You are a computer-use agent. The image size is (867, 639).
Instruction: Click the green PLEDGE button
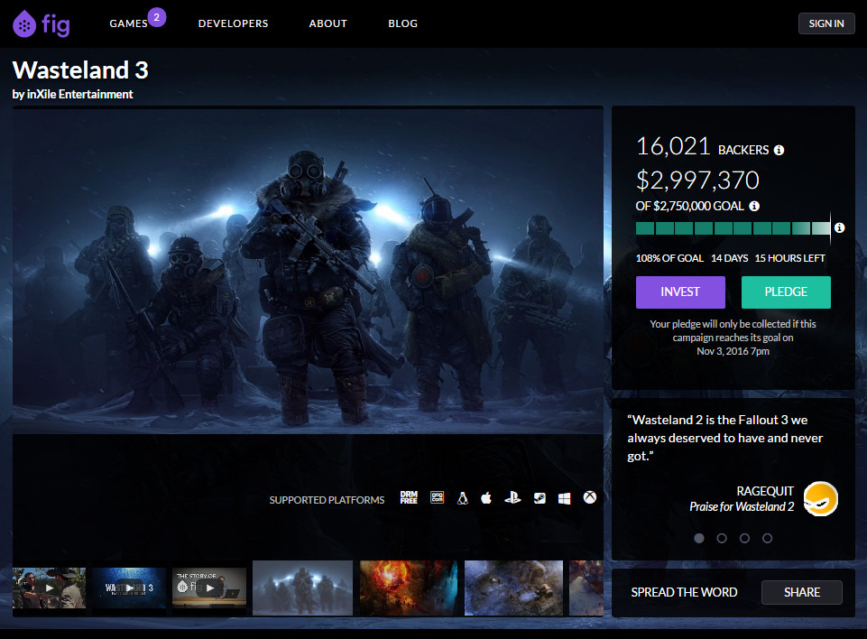click(x=786, y=292)
